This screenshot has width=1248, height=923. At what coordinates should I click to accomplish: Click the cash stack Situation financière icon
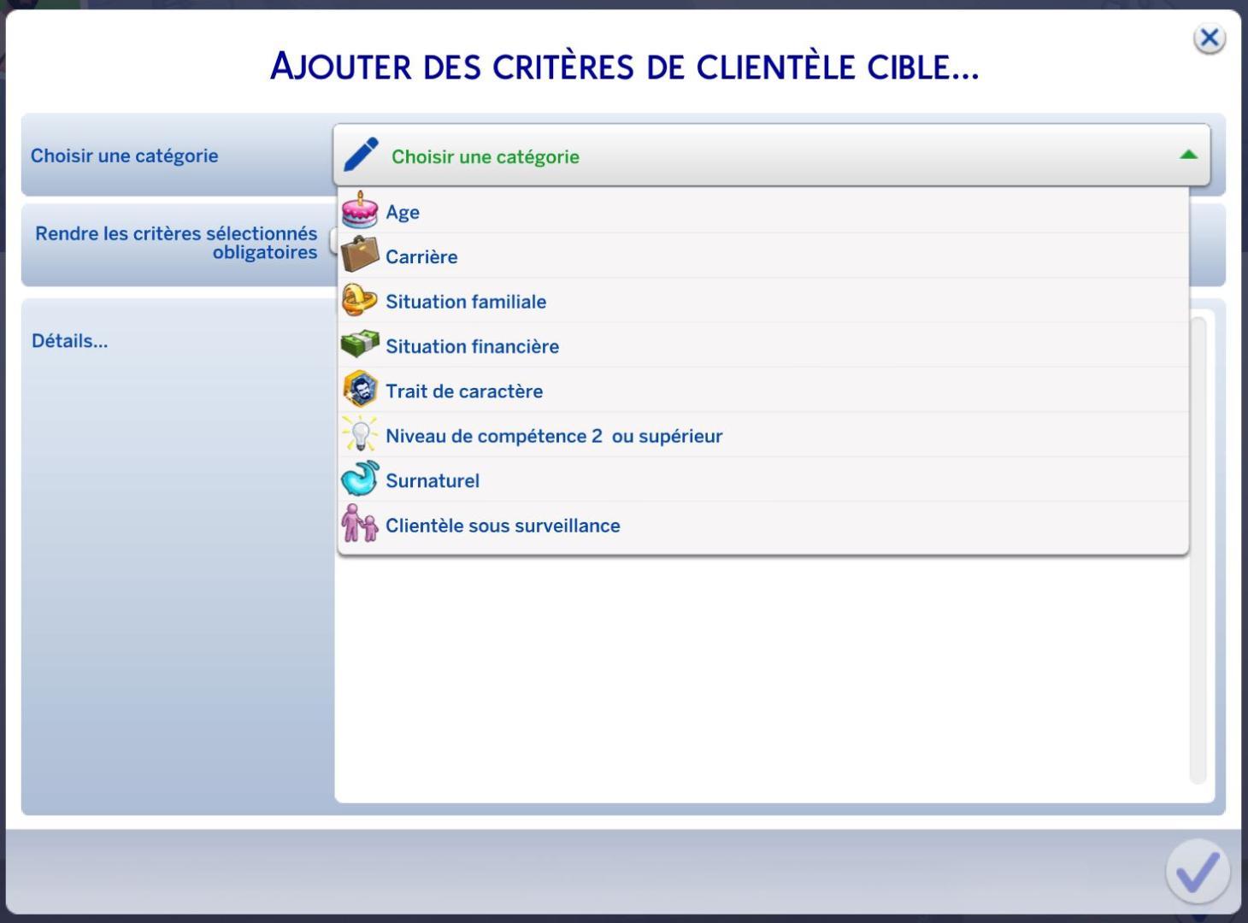click(x=360, y=345)
